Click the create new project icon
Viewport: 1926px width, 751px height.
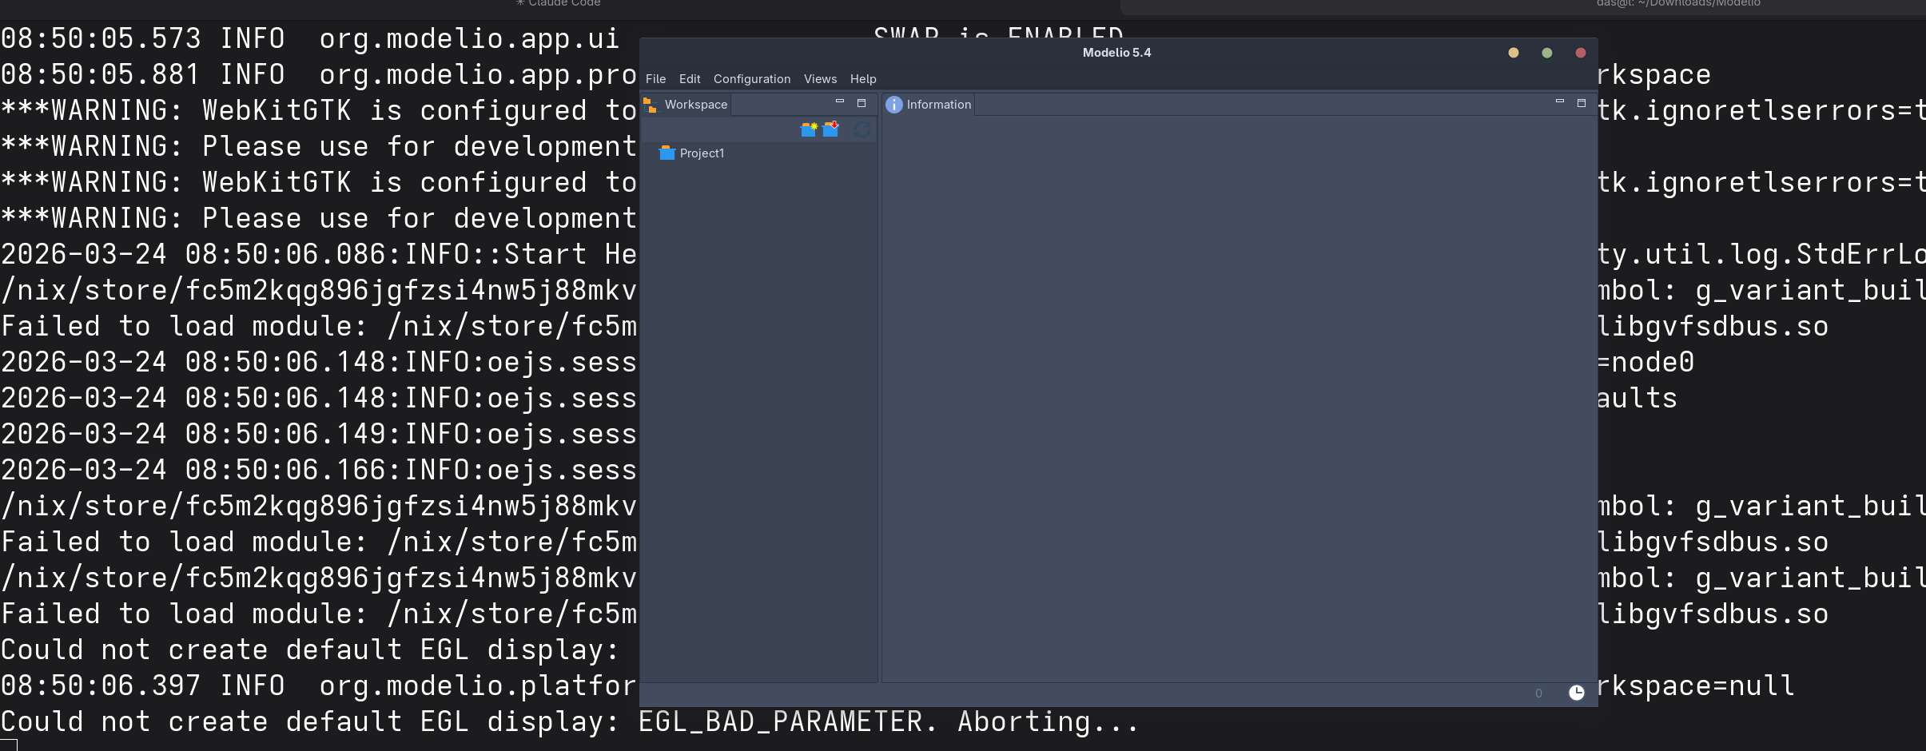[809, 129]
